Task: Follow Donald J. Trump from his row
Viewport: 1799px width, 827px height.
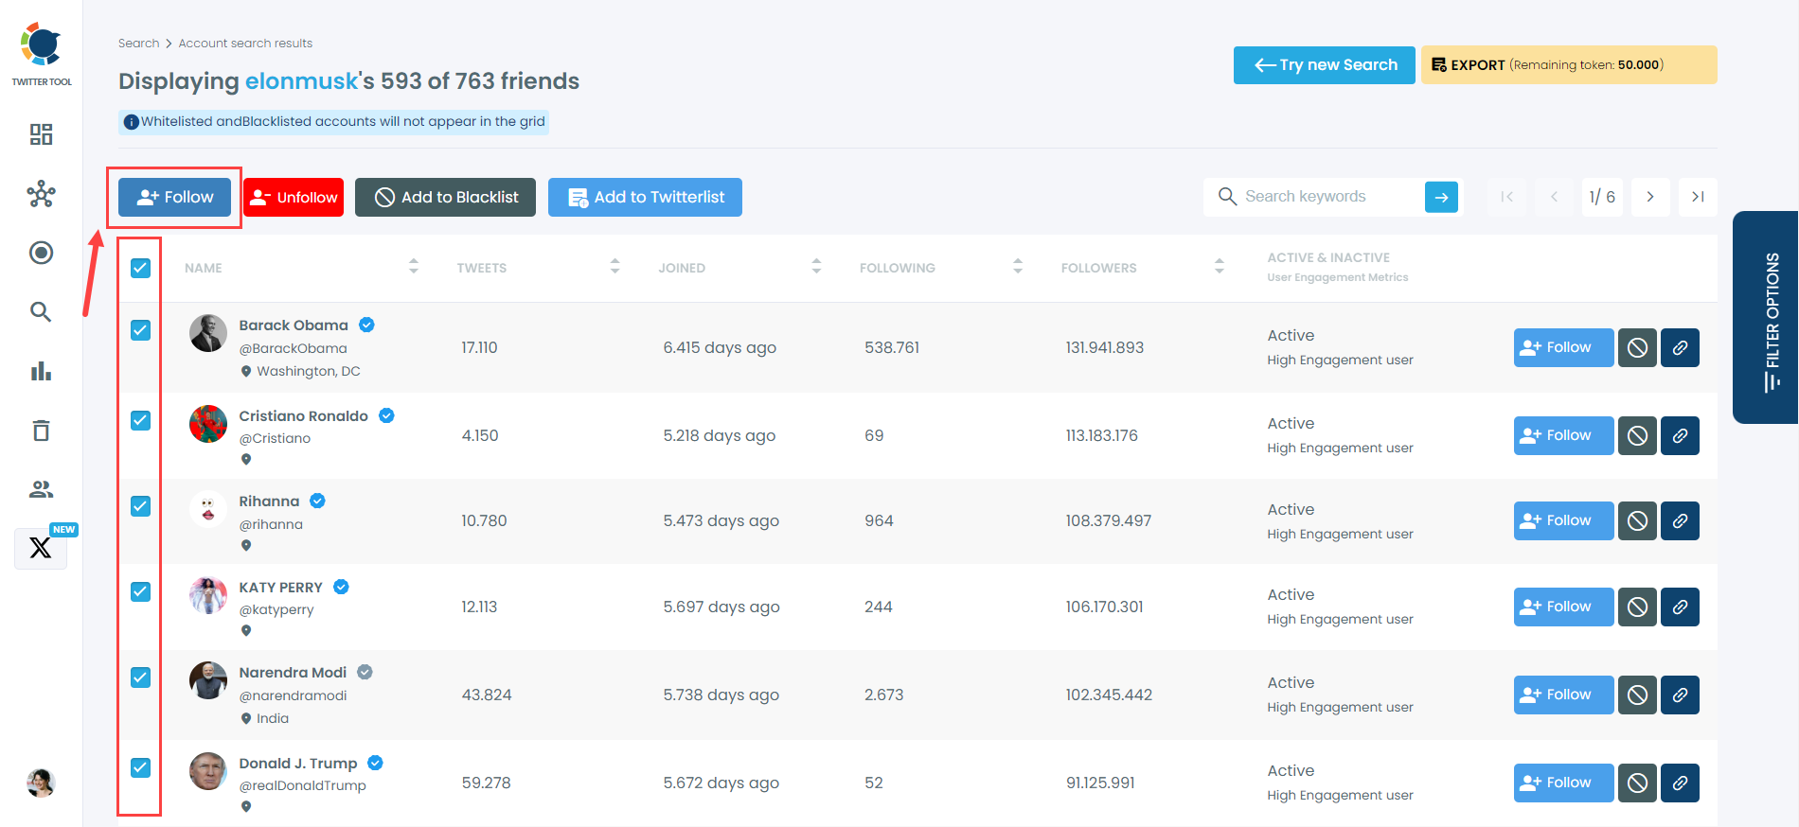Action: [x=1563, y=783]
